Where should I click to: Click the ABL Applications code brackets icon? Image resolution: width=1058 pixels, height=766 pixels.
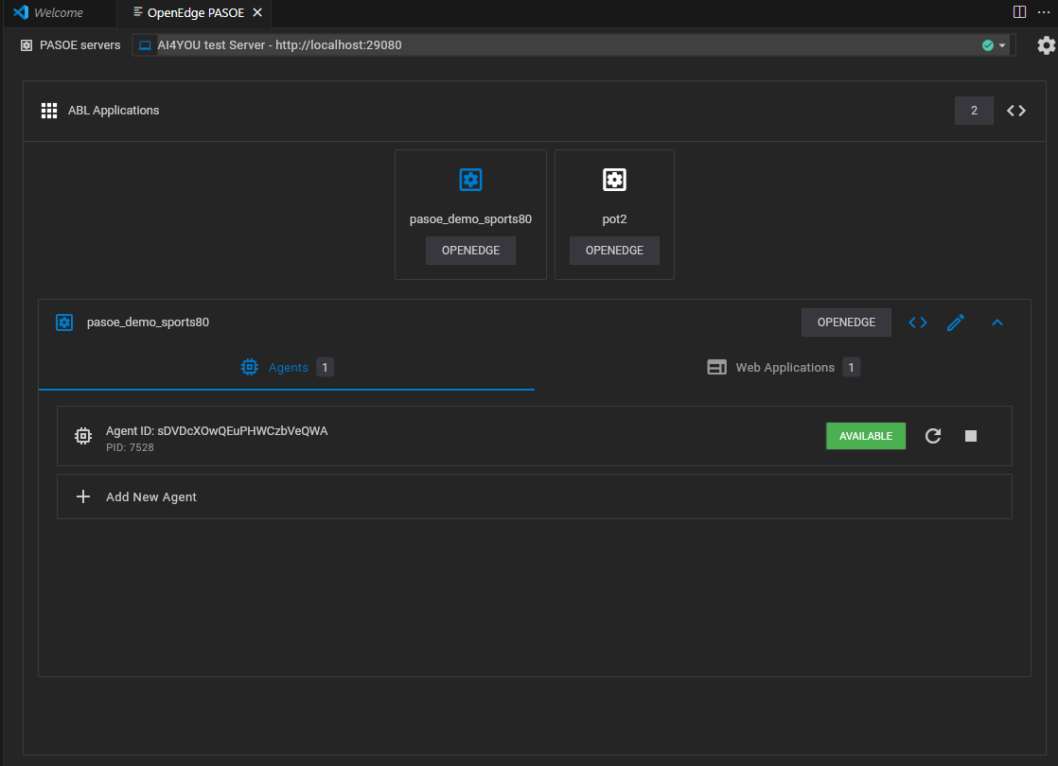pos(1016,111)
